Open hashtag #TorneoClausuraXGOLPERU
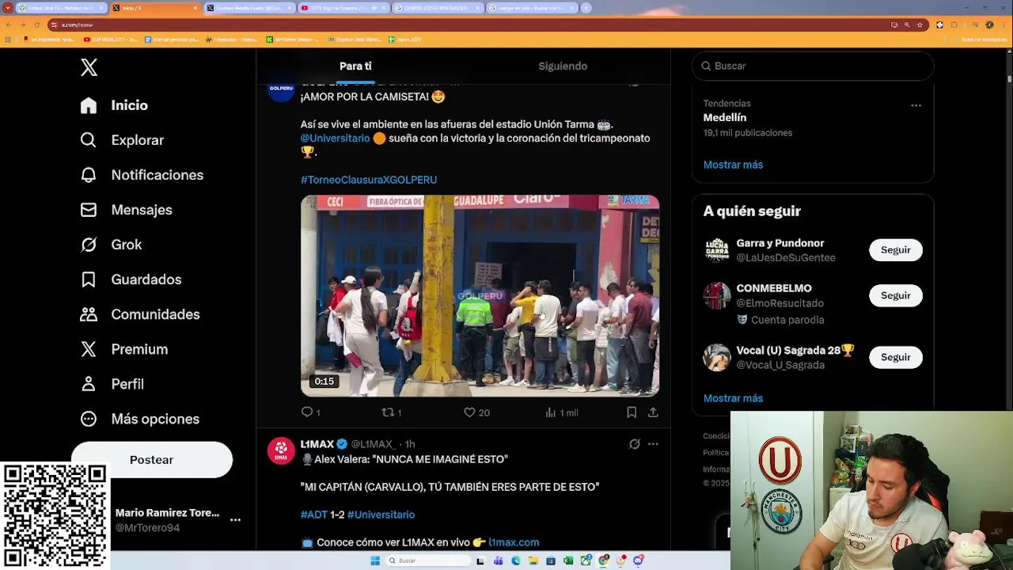Screen dimensions: 1013x570 pyautogui.click(x=369, y=180)
